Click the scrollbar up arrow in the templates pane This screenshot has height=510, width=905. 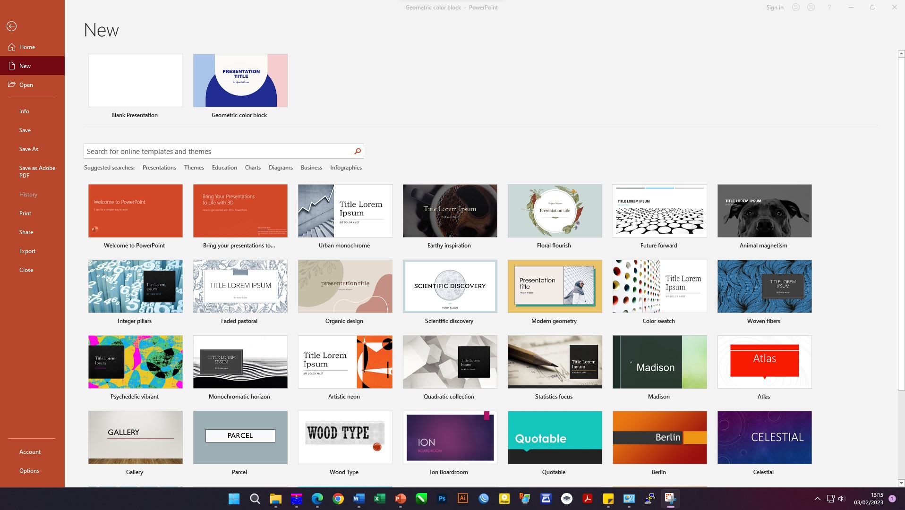[x=901, y=53]
